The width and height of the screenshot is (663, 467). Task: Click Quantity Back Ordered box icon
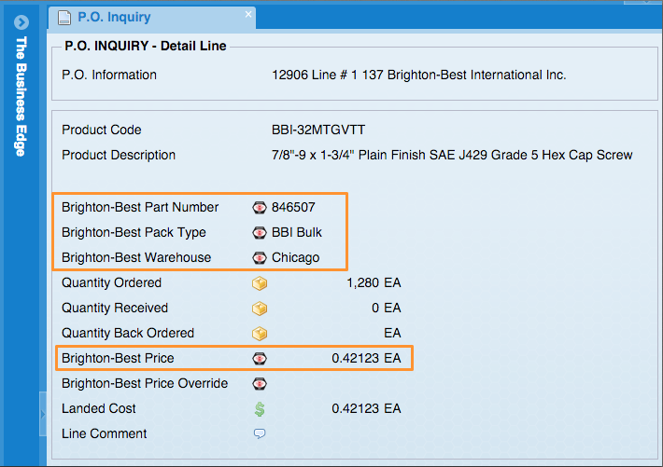pos(260,334)
